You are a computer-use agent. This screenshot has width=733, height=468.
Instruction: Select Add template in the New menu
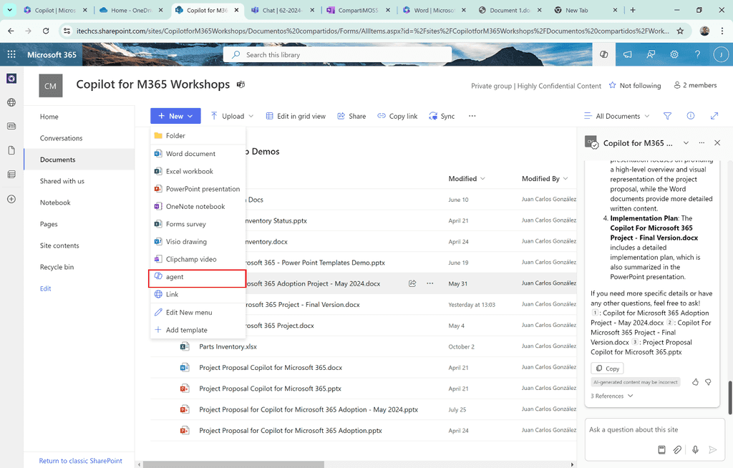198,330
